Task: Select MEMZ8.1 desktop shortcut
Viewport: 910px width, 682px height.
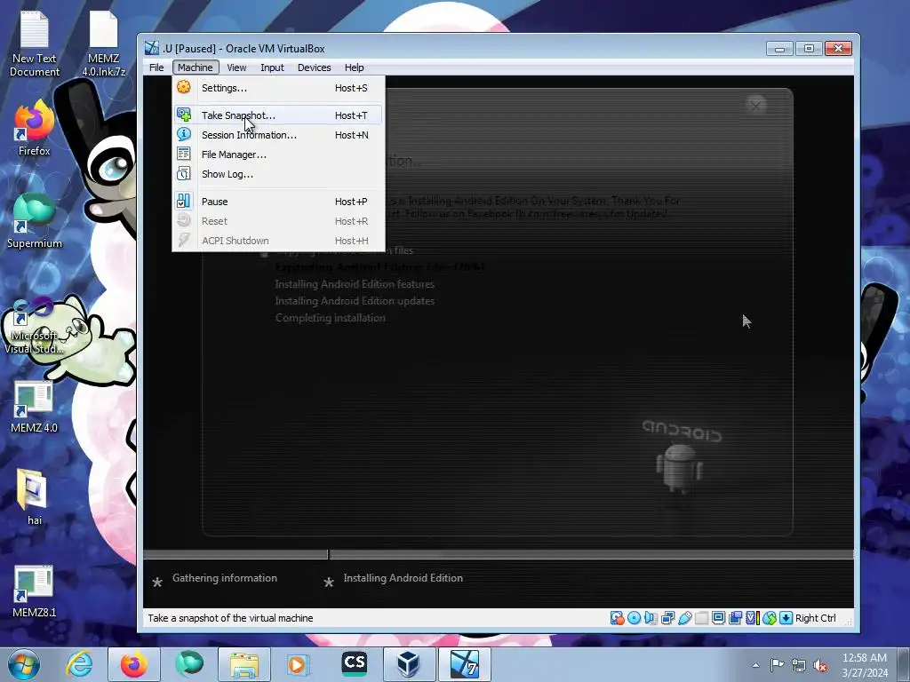Action: (x=35, y=591)
